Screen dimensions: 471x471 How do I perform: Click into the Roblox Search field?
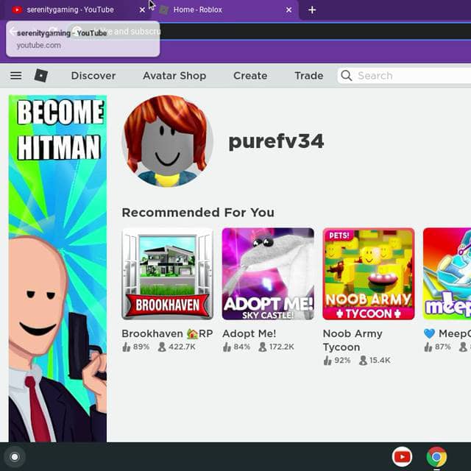point(404,76)
